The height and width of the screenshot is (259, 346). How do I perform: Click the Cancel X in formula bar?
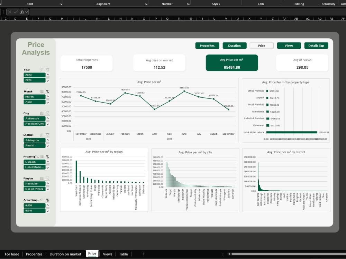(9, 12)
